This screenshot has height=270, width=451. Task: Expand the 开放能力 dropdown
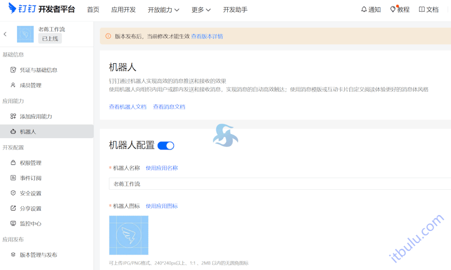click(x=163, y=10)
